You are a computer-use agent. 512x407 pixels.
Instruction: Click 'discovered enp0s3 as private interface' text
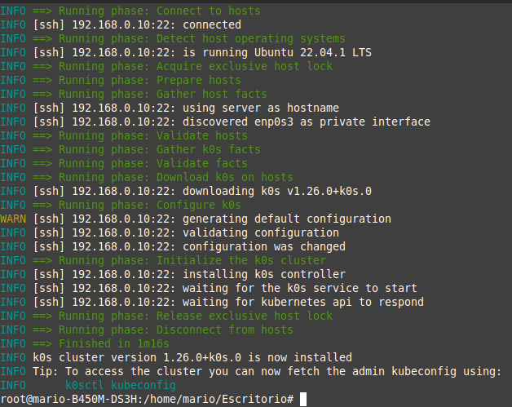tap(307, 122)
